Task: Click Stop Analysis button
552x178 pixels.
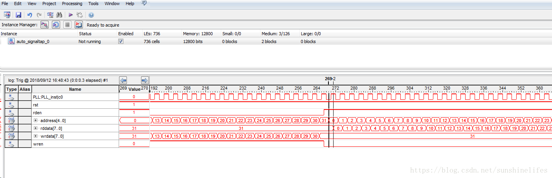Action: tap(67, 25)
